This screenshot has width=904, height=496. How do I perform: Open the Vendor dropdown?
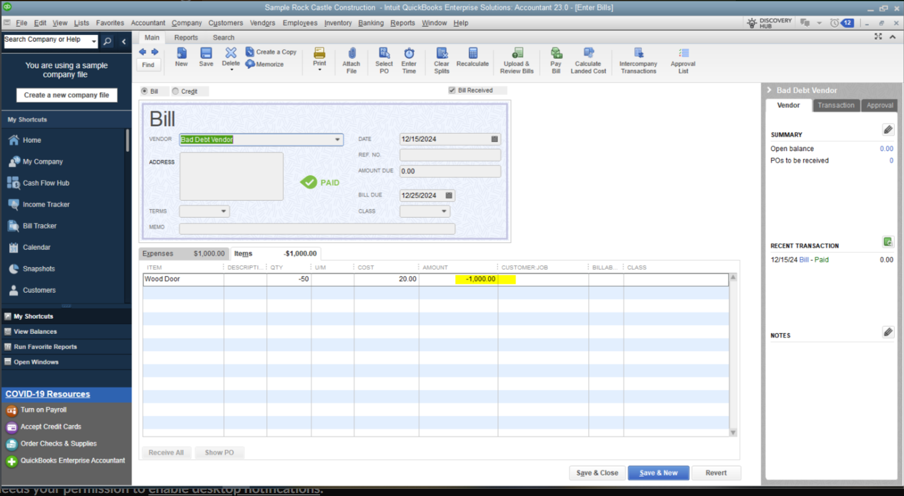point(337,140)
